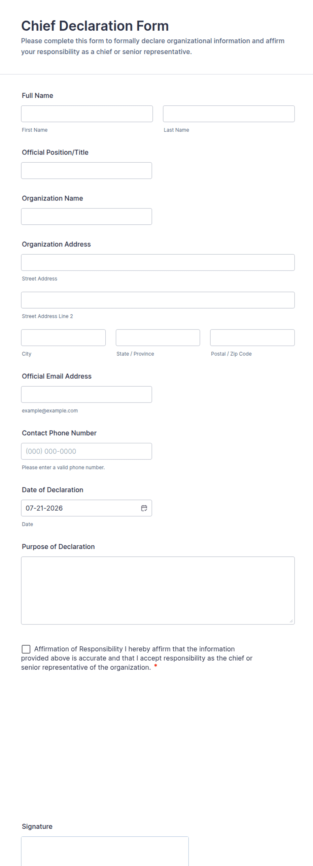This screenshot has height=866, width=313.
Task: Click the Postal / Zip Code field
Action: tap(252, 338)
